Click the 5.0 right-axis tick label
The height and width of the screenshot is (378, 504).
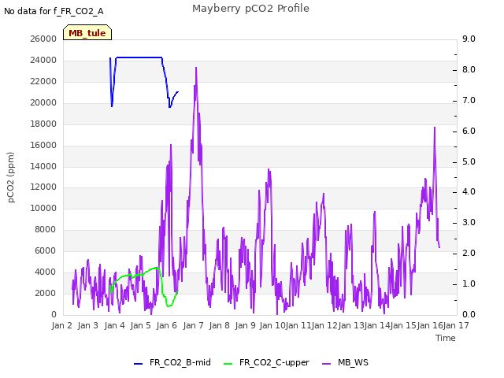point(469,161)
